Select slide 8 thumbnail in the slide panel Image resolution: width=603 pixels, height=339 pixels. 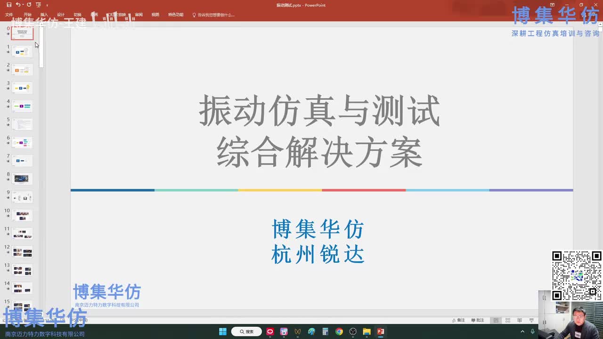point(22,179)
